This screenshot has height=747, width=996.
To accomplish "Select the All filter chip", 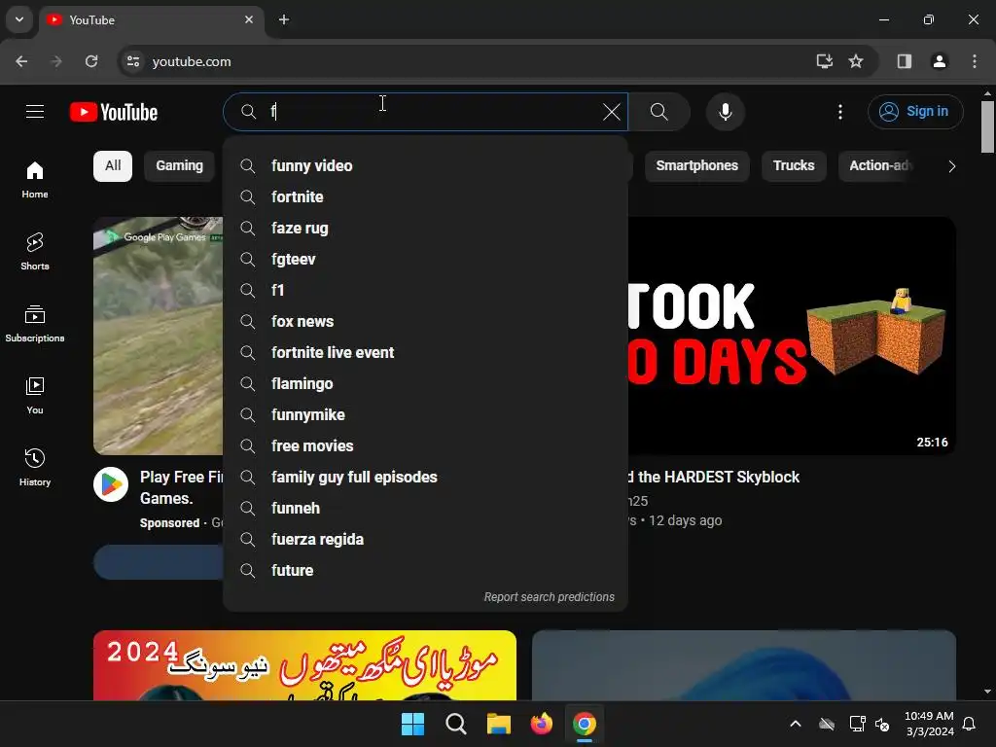I will click(x=113, y=165).
